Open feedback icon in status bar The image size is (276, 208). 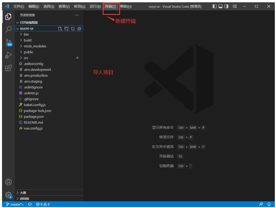[261, 204]
